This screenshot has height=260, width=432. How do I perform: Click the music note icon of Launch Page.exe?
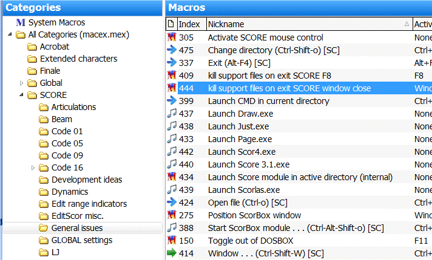point(172,138)
